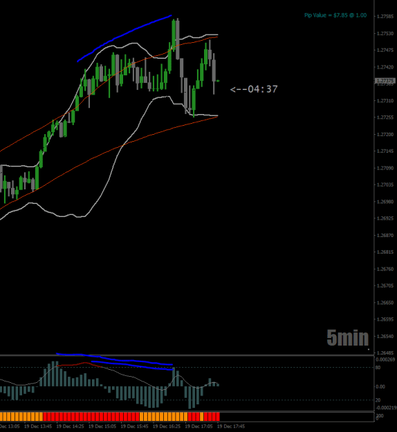Click time label 19 Dec 13:45
397x432 pixels.
tap(38, 426)
